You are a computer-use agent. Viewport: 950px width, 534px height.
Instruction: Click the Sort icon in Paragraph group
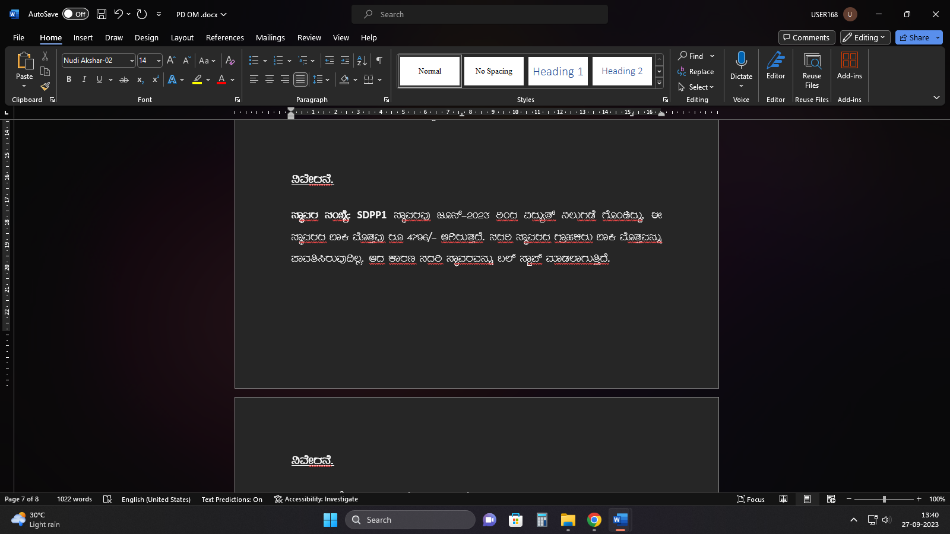click(362, 61)
